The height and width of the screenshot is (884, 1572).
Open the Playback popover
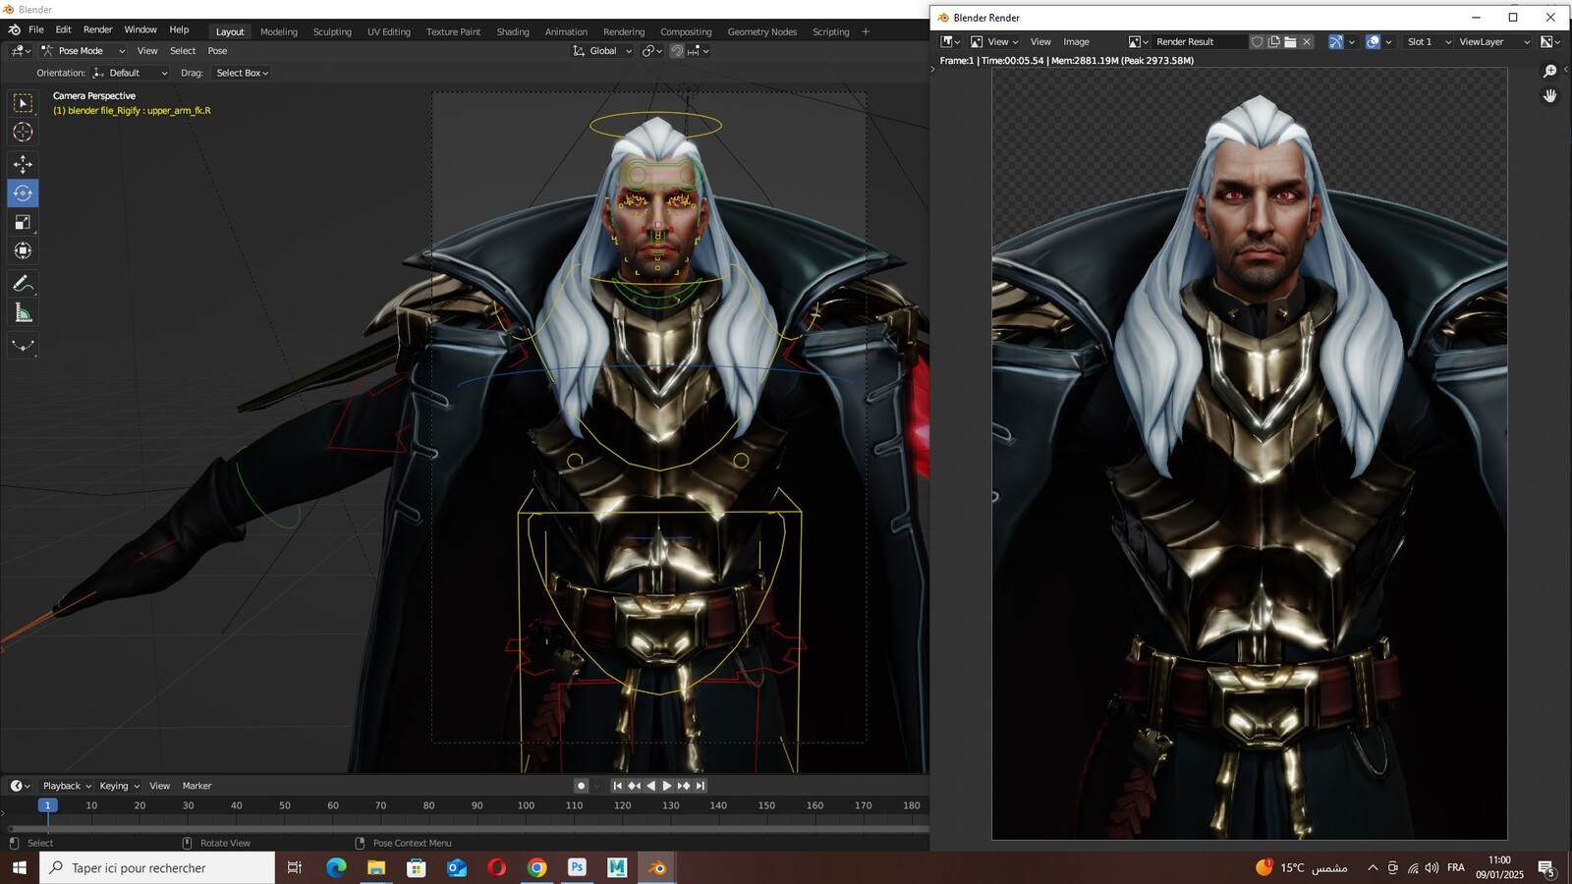(67, 786)
